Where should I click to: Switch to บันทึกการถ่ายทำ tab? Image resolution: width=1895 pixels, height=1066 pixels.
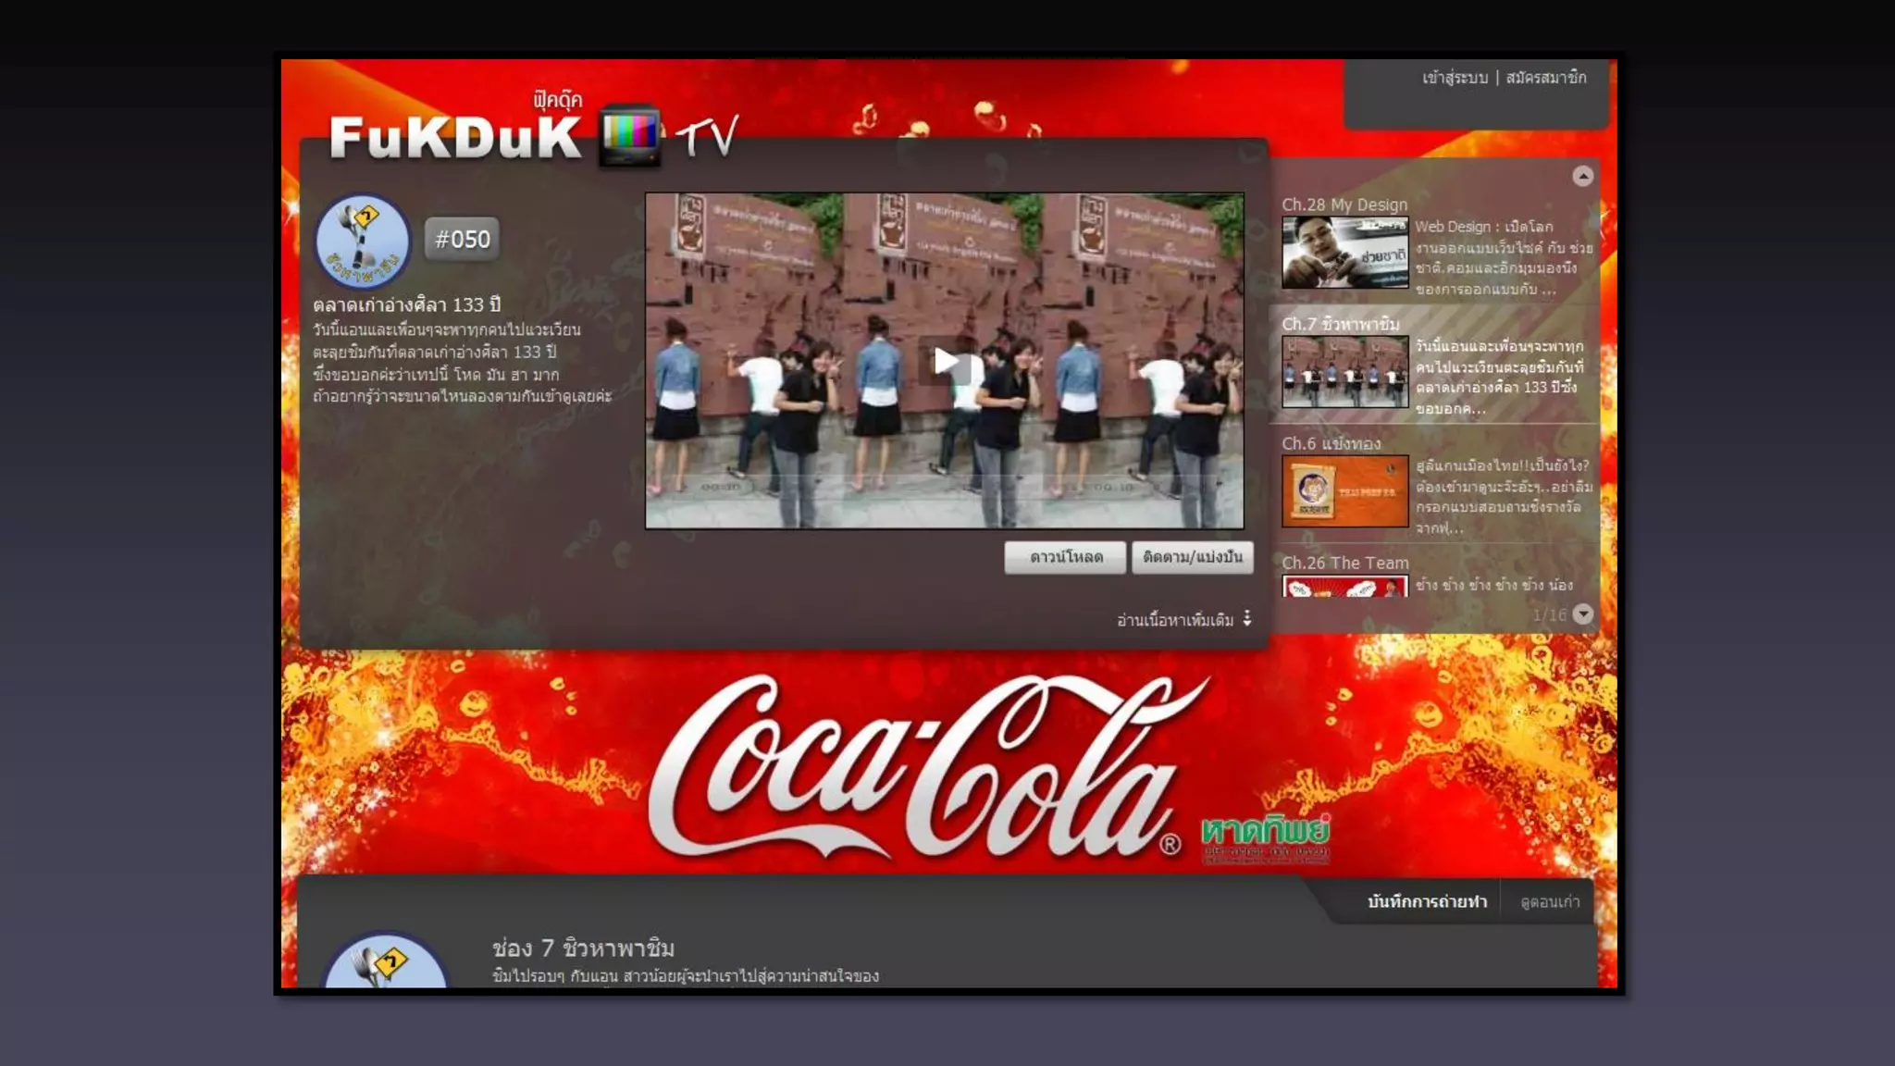pyautogui.click(x=1427, y=901)
